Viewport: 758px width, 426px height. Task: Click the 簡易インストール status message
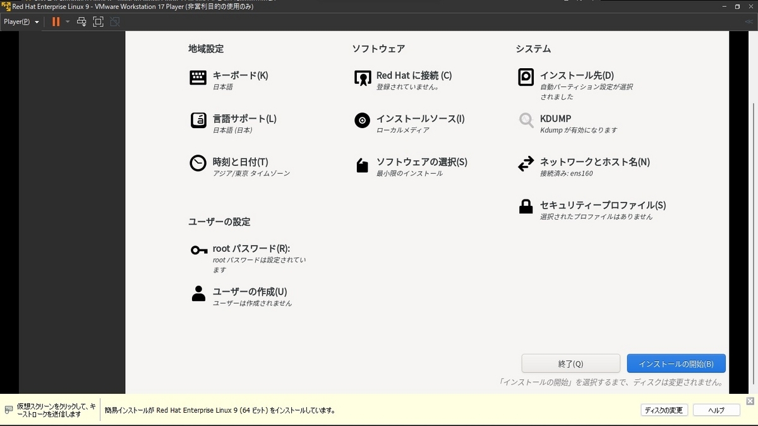tap(219, 410)
